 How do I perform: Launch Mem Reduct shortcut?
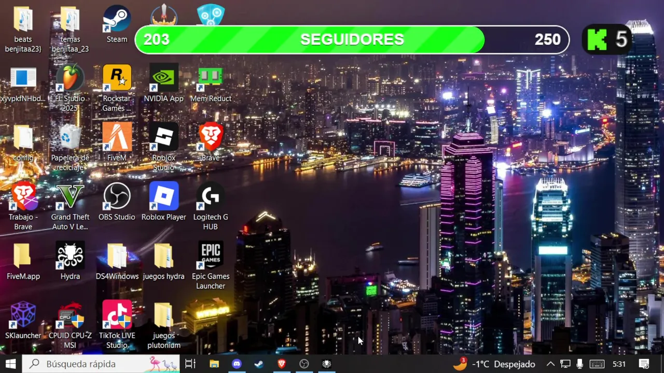tap(211, 83)
